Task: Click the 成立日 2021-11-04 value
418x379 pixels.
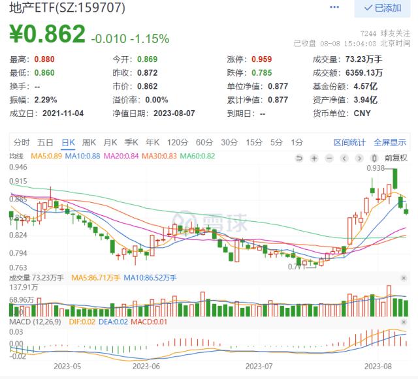Action: pyautogui.click(x=63, y=114)
